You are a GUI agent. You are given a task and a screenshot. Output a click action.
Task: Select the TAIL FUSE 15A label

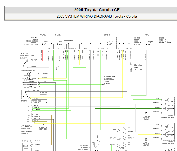[61, 43]
